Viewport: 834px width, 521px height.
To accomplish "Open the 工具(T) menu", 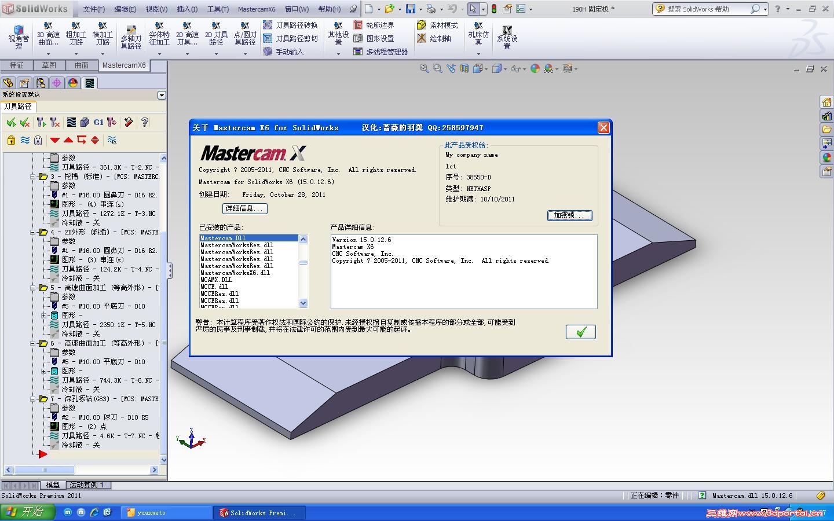I will tap(218, 9).
